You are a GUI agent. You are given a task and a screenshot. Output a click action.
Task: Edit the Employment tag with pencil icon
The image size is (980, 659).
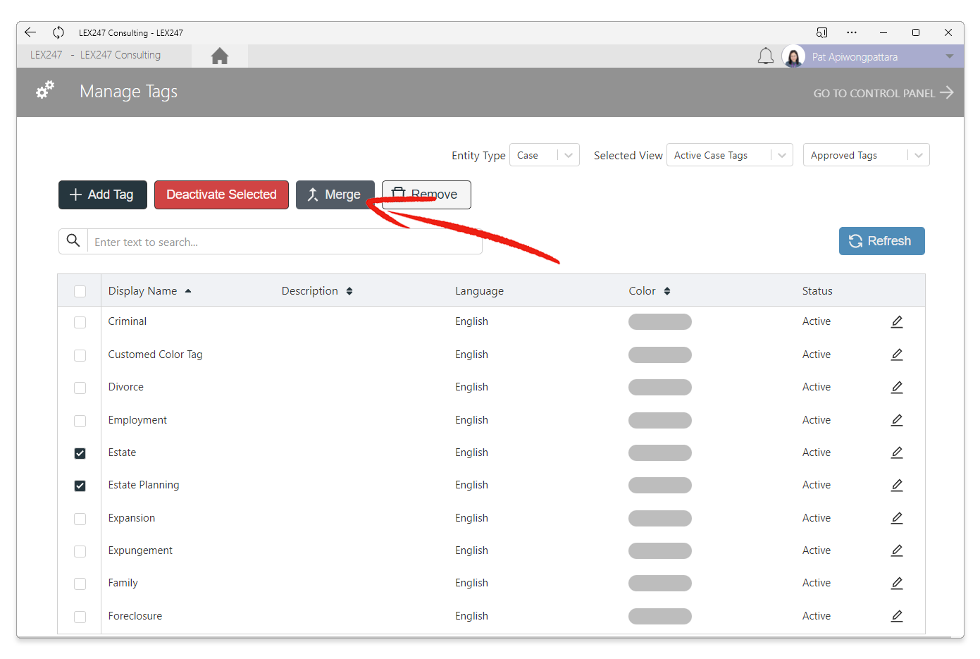pyautogui.click(x=897, y=420)
